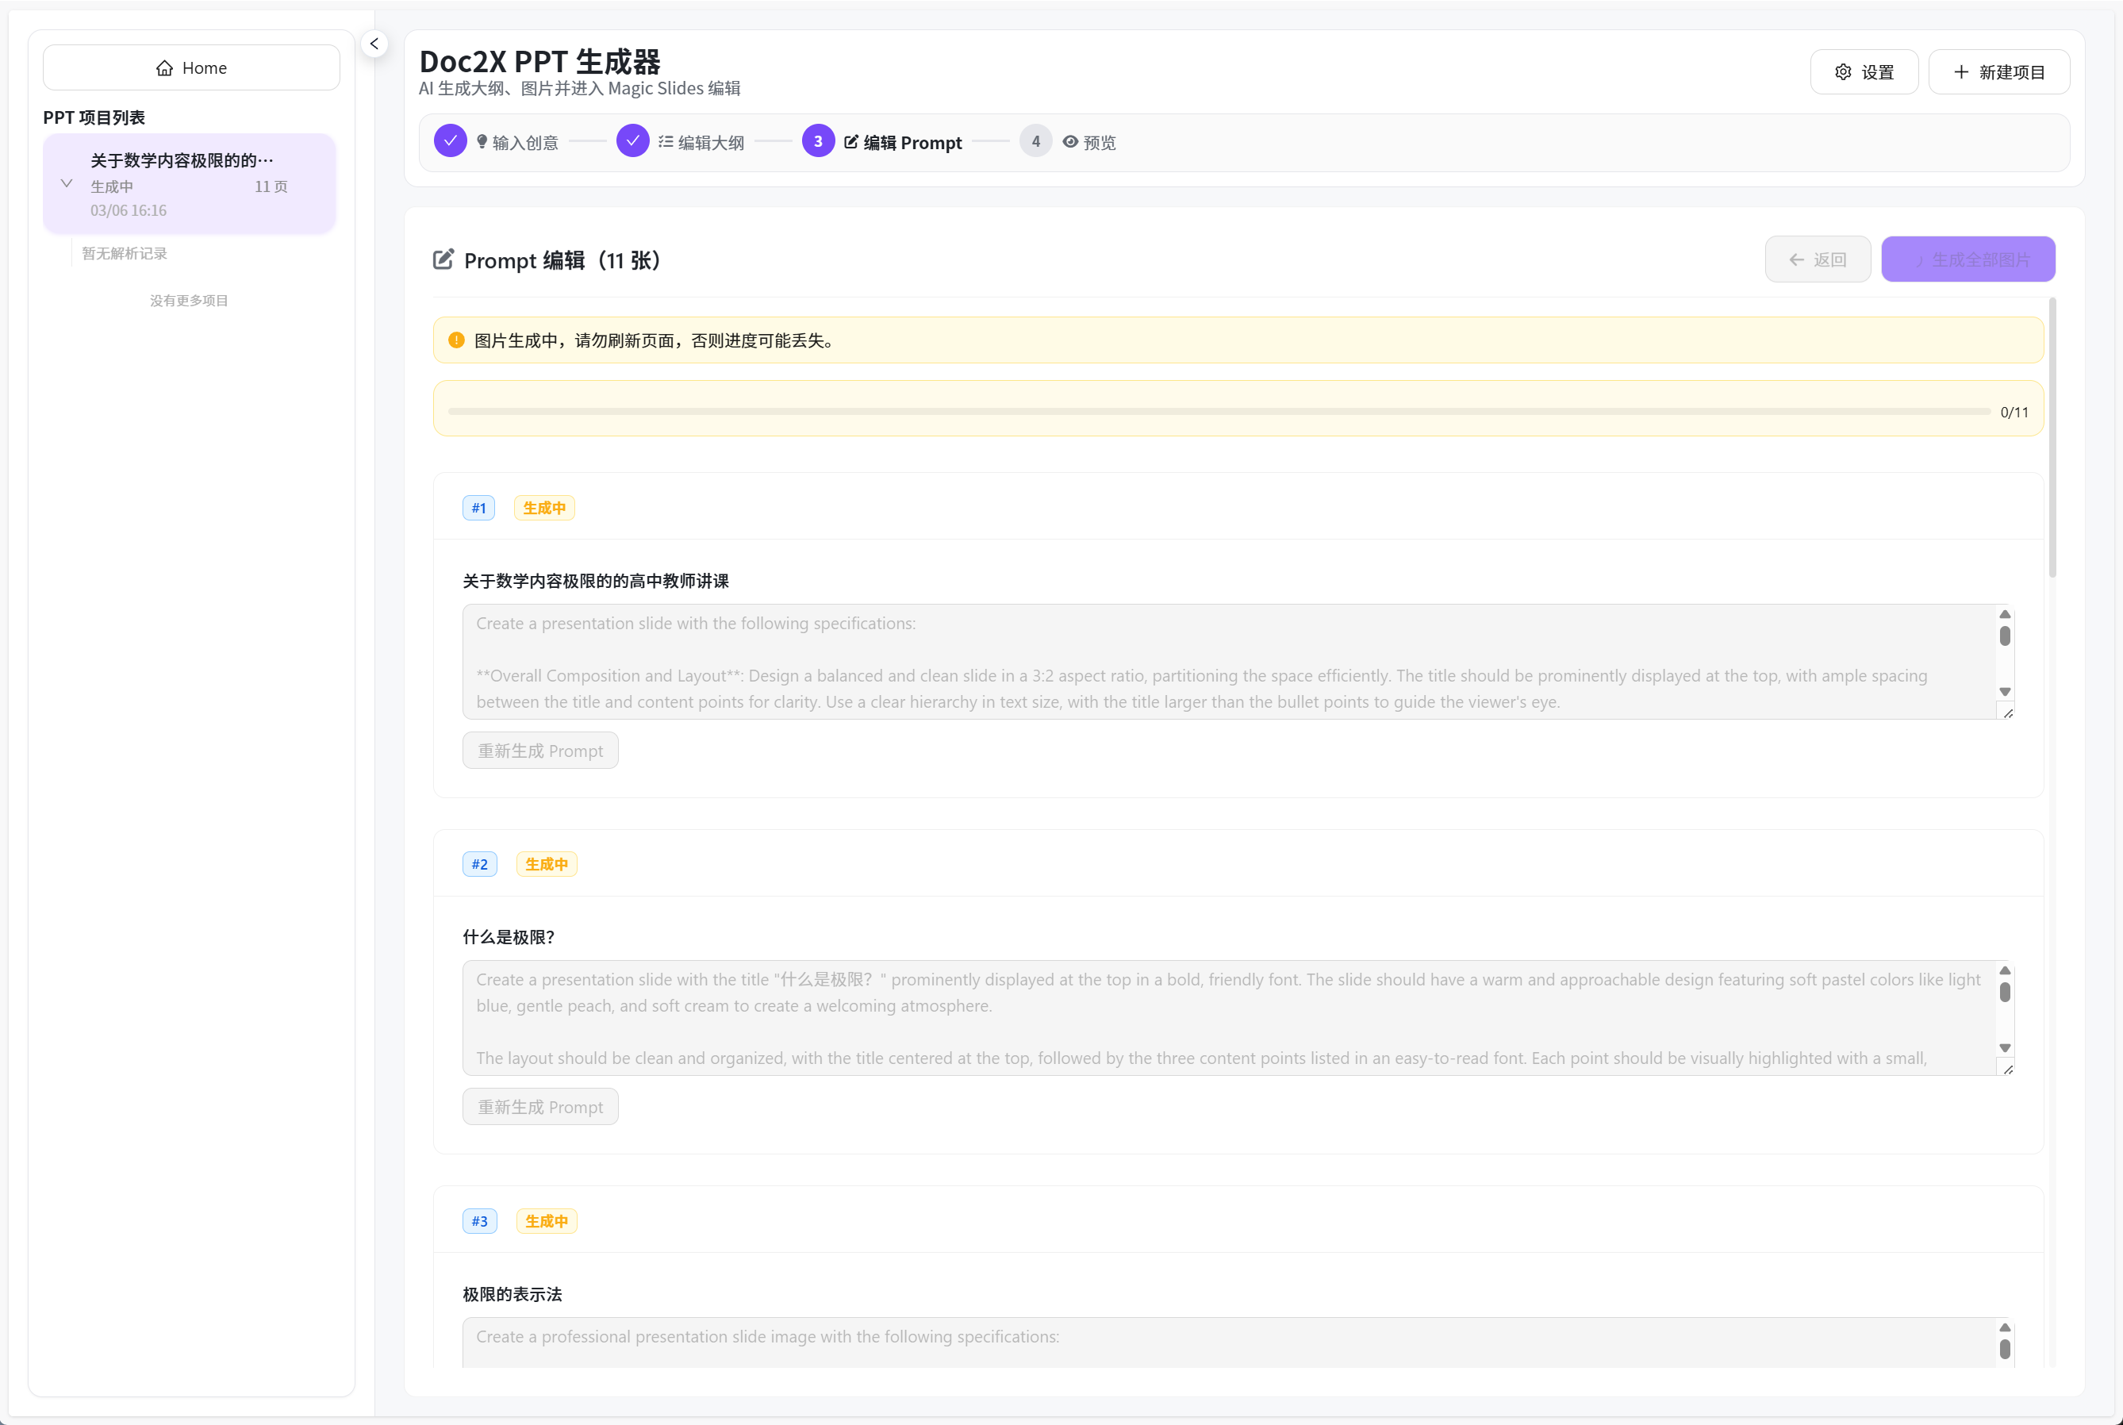Click the checkmark circle for 编辑大纲 step
Image resolution: width=2123 pixels, height=1425 pixels.
(632, 141)
